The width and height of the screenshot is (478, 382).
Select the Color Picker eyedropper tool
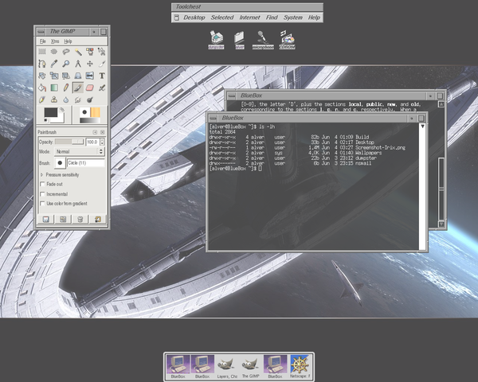pyautogui.click(x=54, y=64)
